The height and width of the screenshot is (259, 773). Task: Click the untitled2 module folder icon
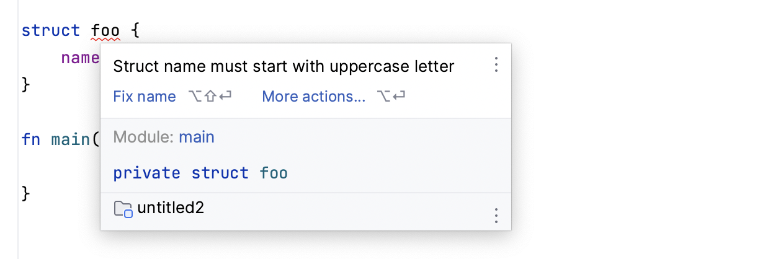point(123,209)
